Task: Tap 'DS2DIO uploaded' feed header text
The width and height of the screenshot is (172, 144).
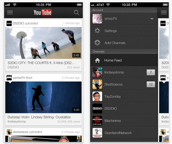Action: pyautogui.click(x=25, y=23)
